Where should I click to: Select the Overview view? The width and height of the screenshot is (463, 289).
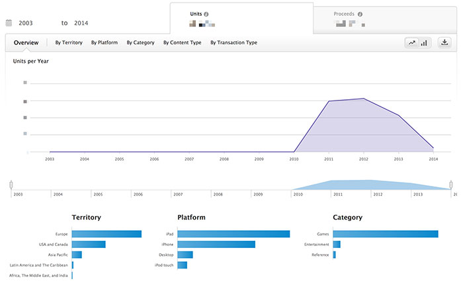coord(26,43)
